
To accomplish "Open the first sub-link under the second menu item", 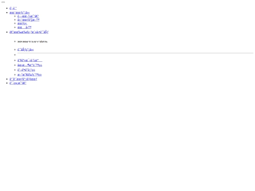I will coord(28,16).
